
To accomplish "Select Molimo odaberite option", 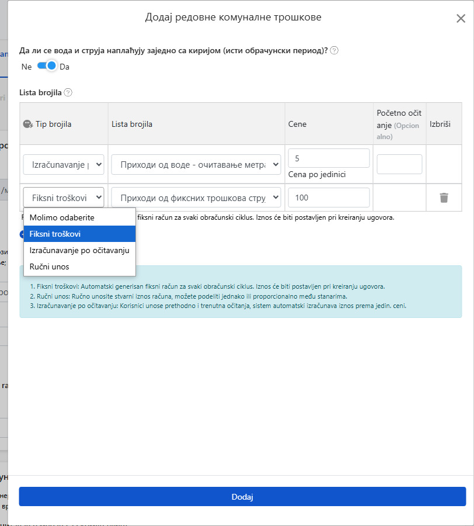I will [80, 217].
